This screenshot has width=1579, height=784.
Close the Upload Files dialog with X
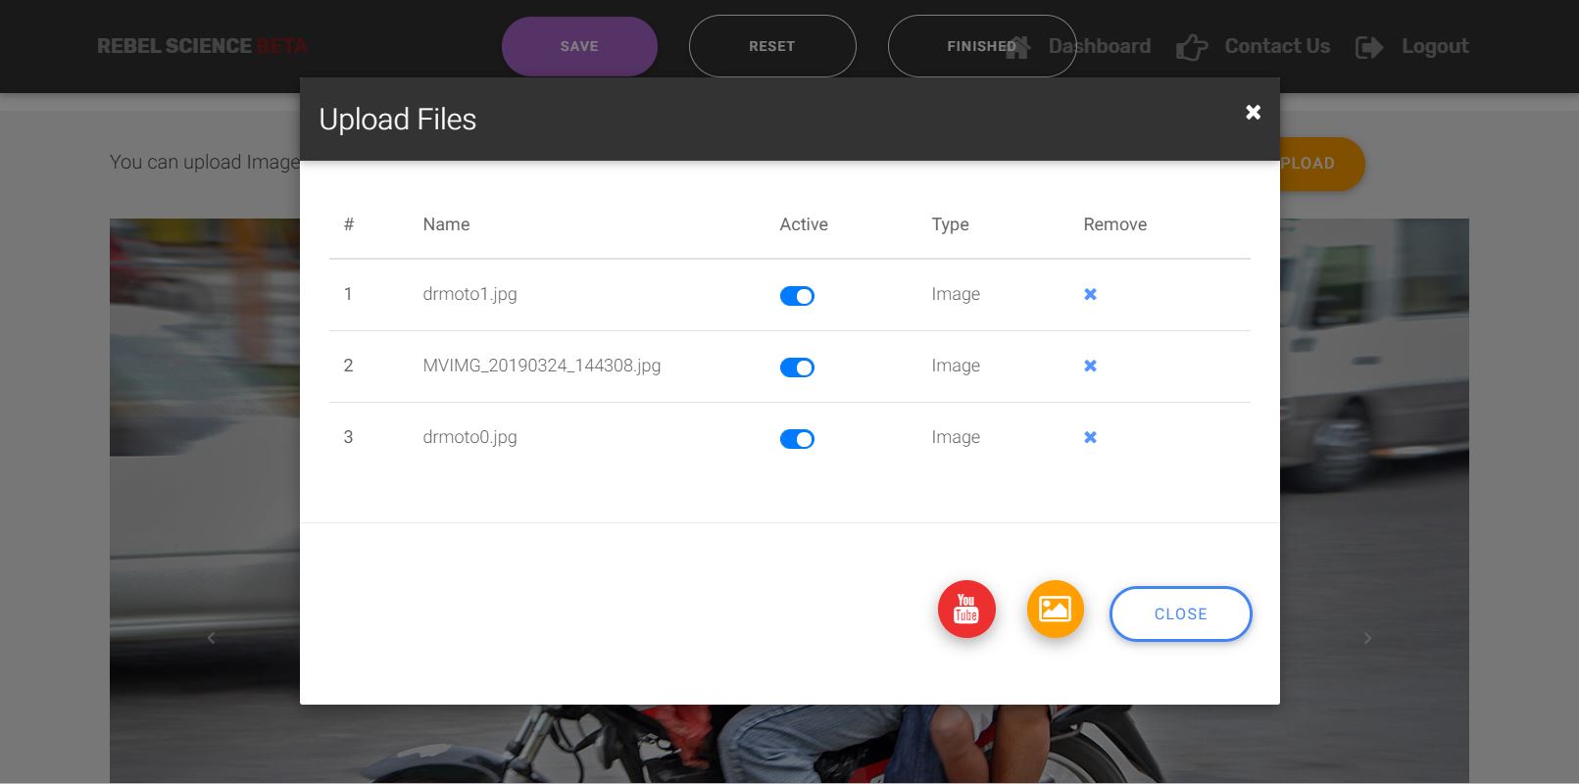point(1253,112)
